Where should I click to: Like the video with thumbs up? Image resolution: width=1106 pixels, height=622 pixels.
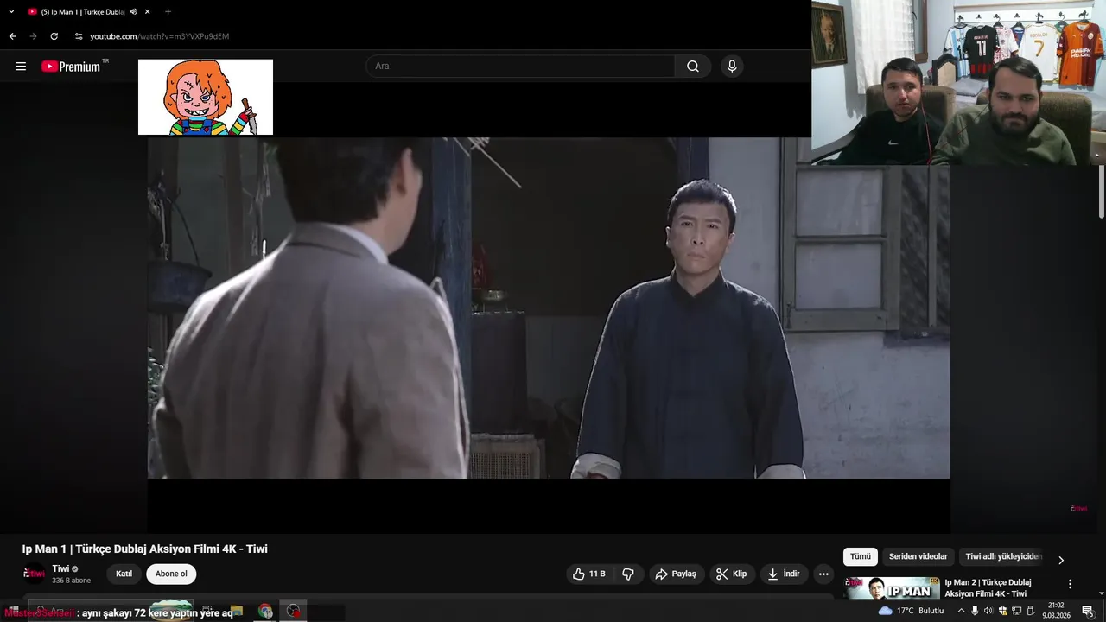588,574
